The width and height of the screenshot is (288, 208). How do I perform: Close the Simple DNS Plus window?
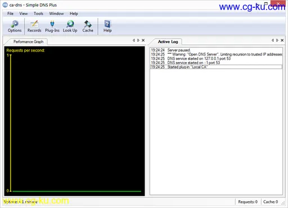(x=278, y=3)
